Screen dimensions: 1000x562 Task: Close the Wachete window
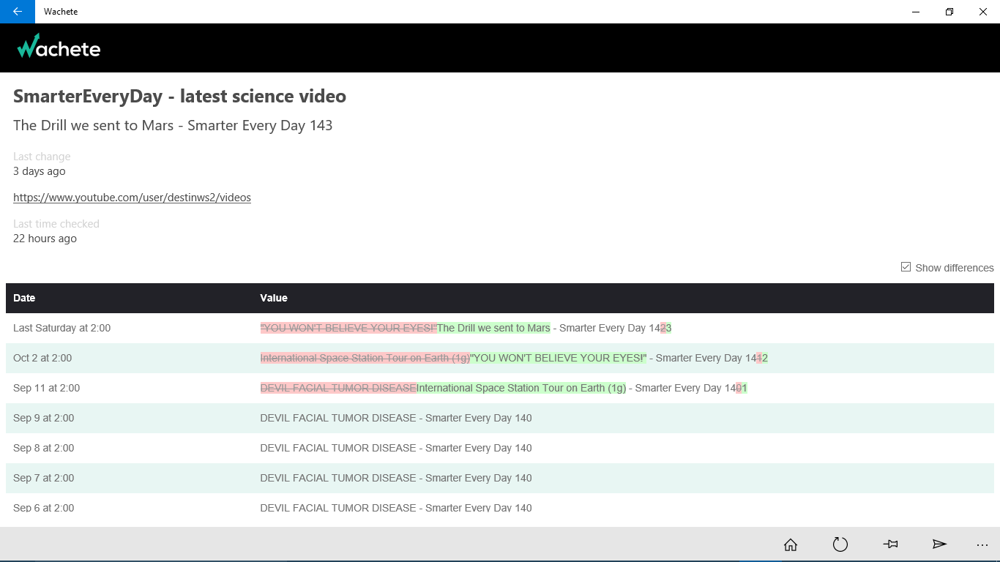click(x=983, y=12)
